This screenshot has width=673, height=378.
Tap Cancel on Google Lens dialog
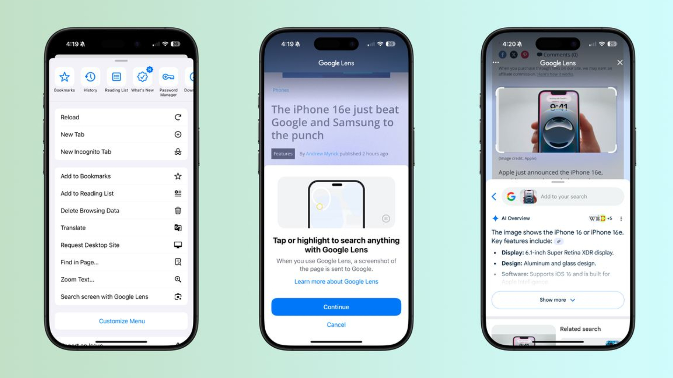(336, 324)
